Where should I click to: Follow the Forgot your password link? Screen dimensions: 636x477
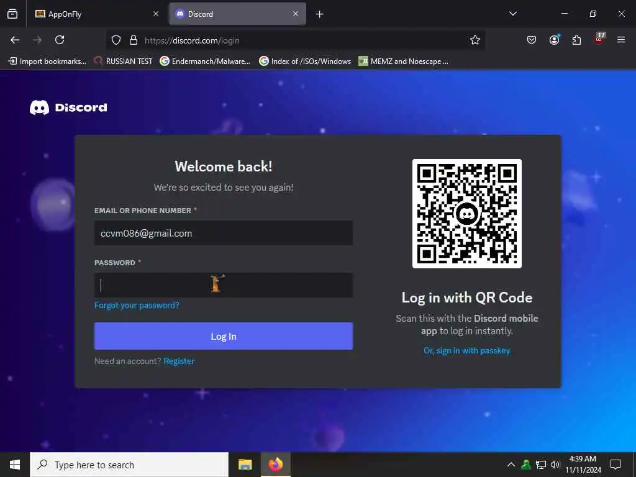[137, 305]
